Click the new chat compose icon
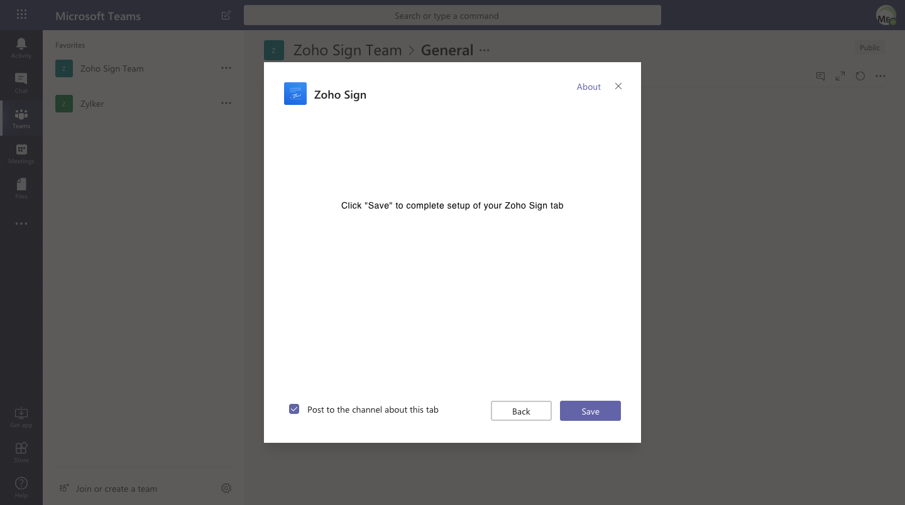 click(226, 15)
